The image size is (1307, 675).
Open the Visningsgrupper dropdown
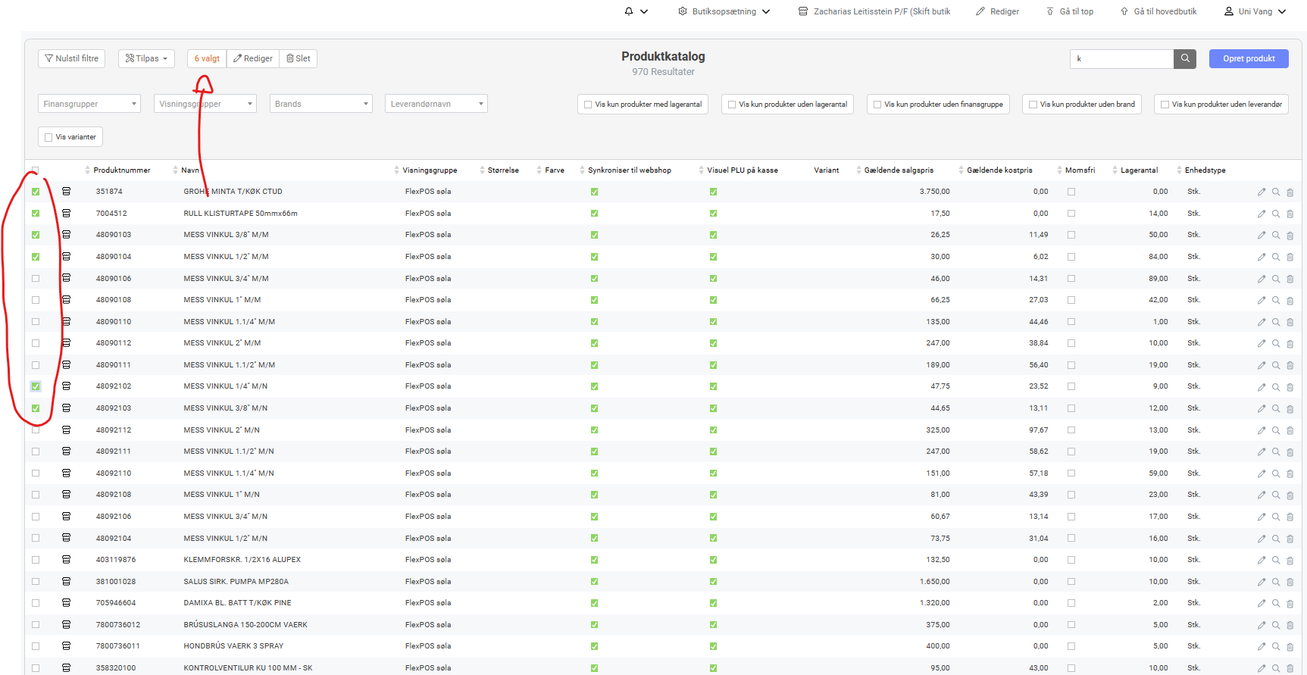pyautogui.click(x=205, y=104)
